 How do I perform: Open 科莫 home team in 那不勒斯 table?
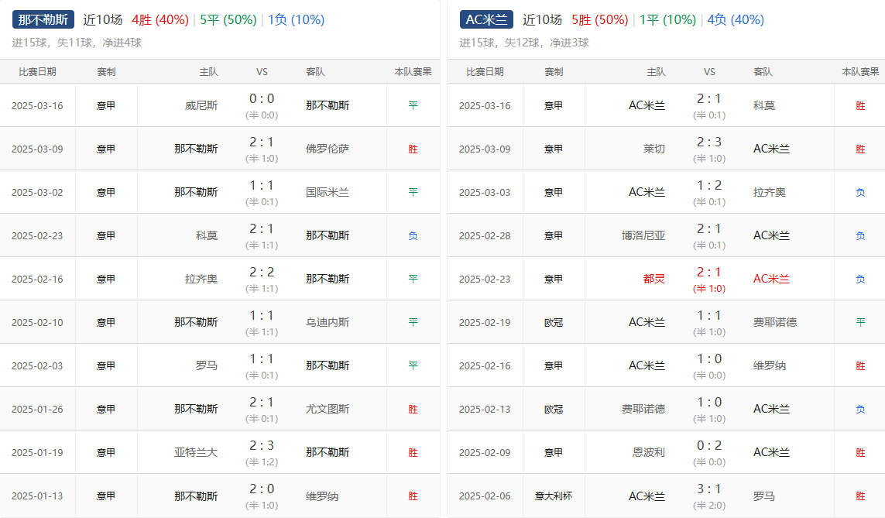pos(207,236)
